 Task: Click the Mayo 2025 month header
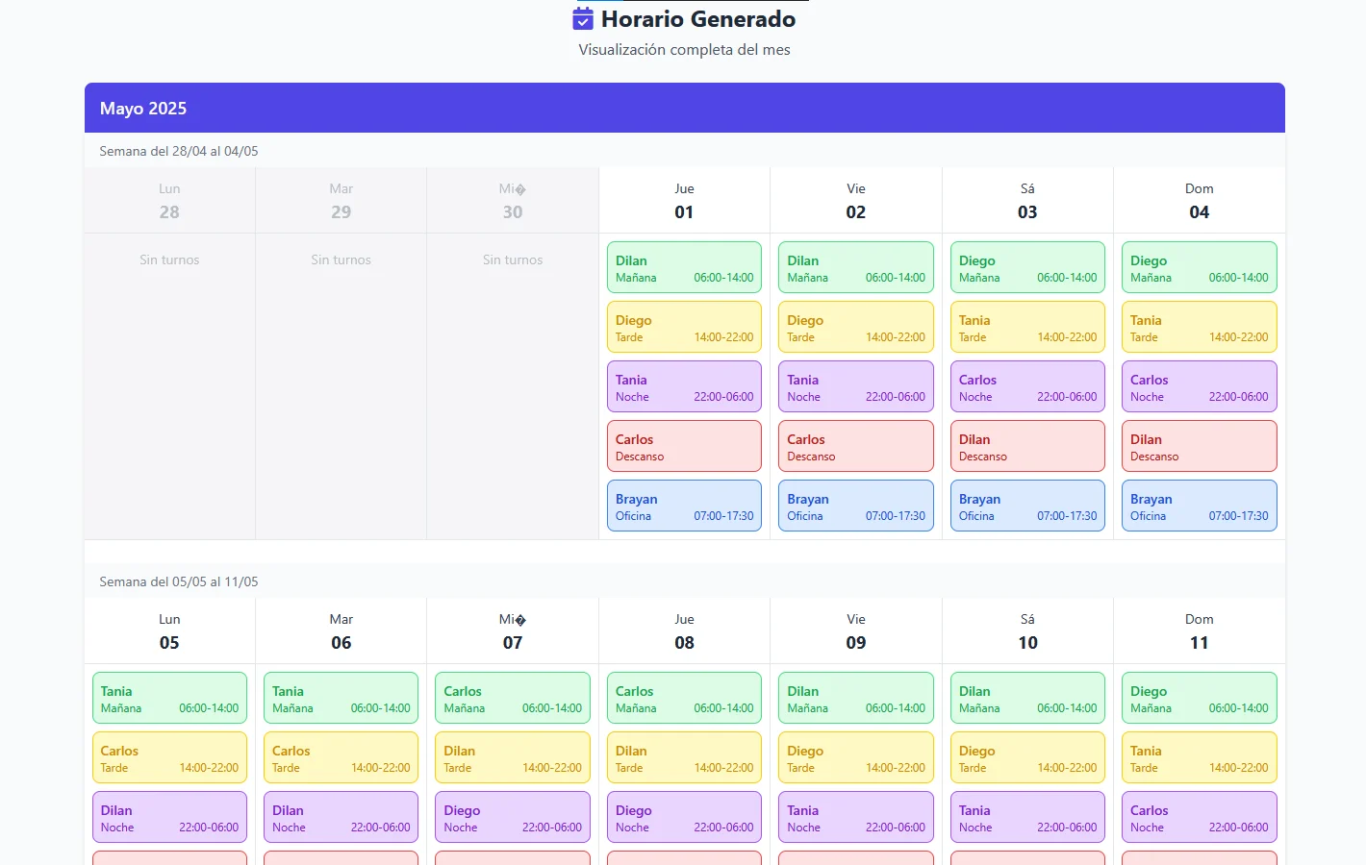(143, 109)
